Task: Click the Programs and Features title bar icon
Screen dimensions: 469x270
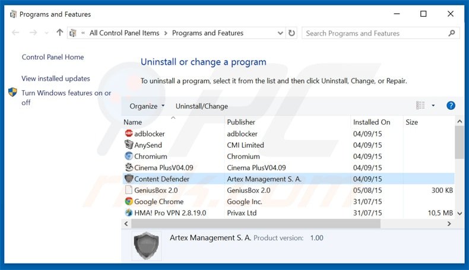Action: [x=13, y=14]
